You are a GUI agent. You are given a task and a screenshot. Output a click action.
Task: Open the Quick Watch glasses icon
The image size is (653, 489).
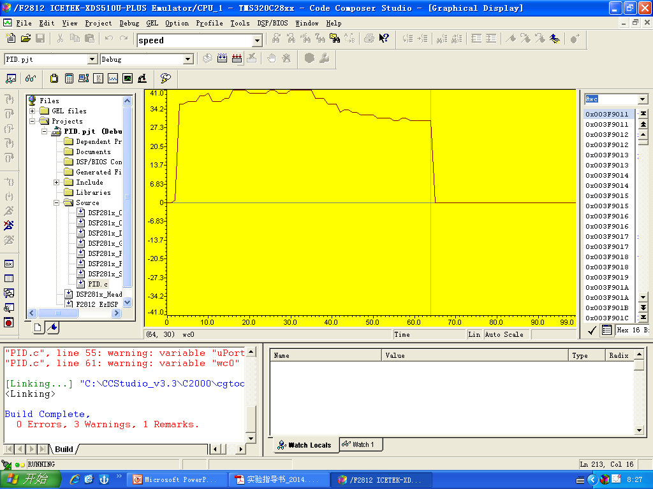tap(31, 78)
